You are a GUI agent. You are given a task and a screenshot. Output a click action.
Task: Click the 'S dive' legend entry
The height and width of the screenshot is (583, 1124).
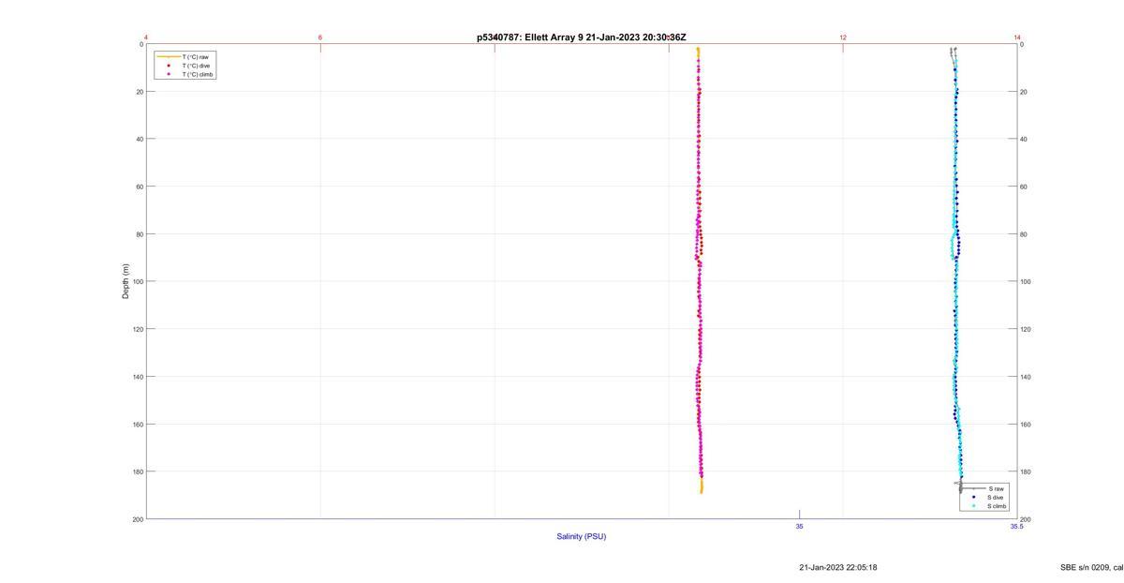[997, 497]
